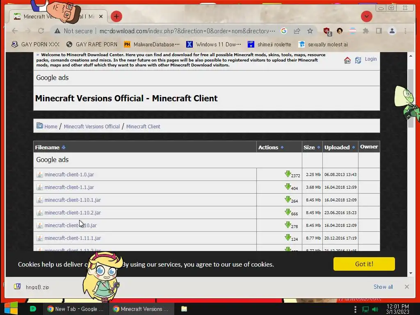Click the site home house icon

point(347,60)
